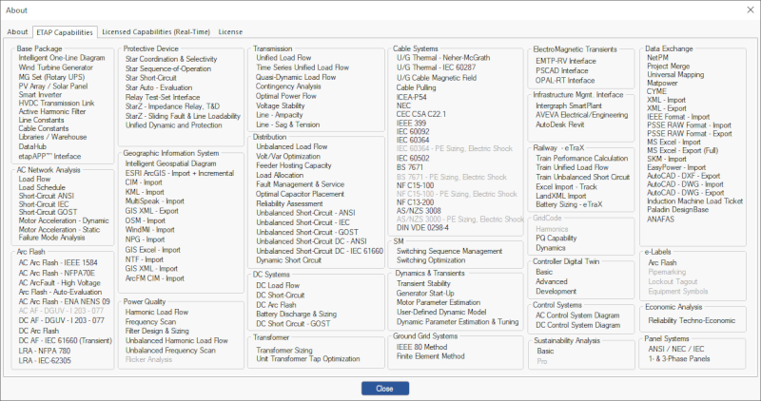The image size is (761, 401).
Task: Click 'EMTP-RV Interface' entry
Action: (x=566, y=61)
